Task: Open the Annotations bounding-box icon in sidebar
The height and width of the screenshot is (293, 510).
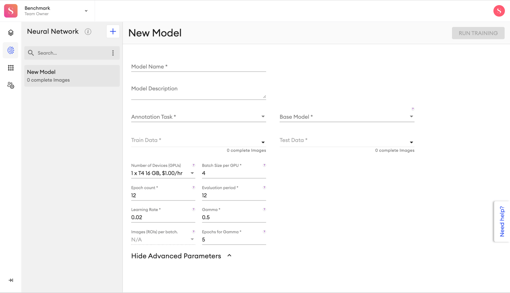Action: pos(11,68)
